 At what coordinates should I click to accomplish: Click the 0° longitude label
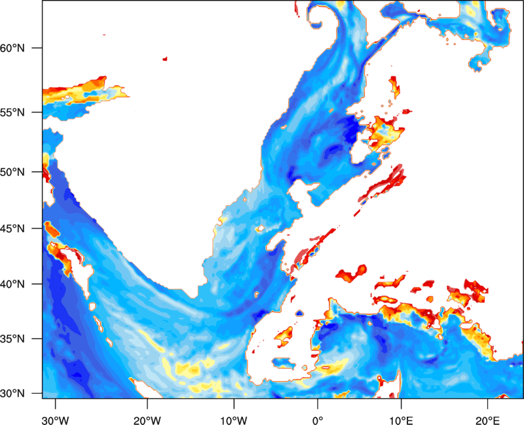(x=318, y=420)
